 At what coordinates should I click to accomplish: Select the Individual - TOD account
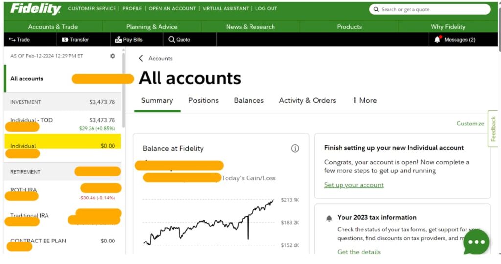(63, 124)
